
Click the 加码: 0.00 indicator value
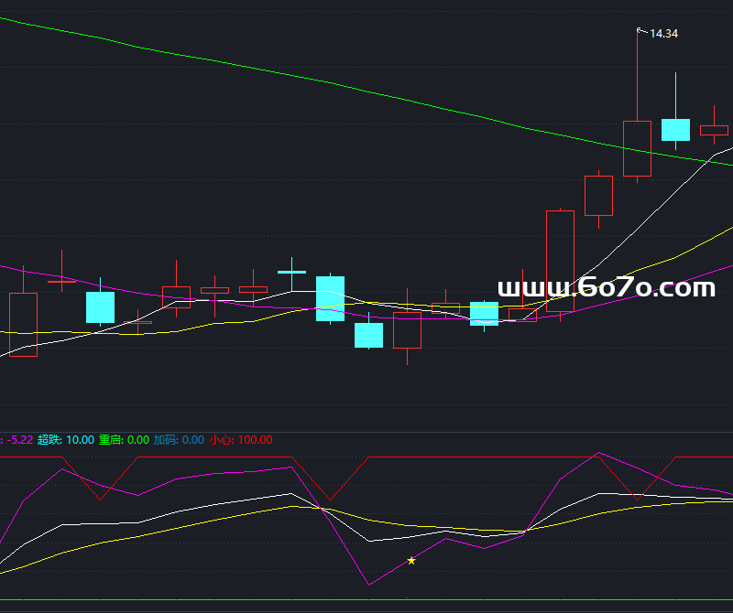(x=179, y=440)
